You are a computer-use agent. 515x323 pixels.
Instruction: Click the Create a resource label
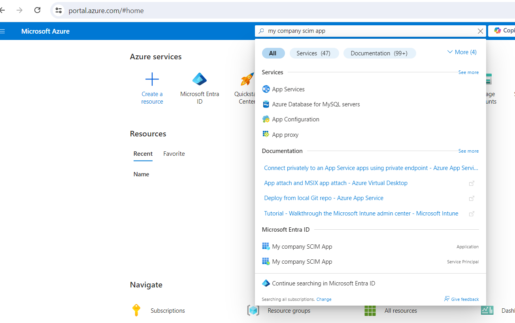click(152, 98)
